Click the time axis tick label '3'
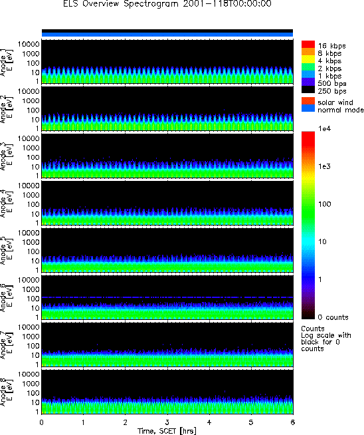 [x=167, y=422]
